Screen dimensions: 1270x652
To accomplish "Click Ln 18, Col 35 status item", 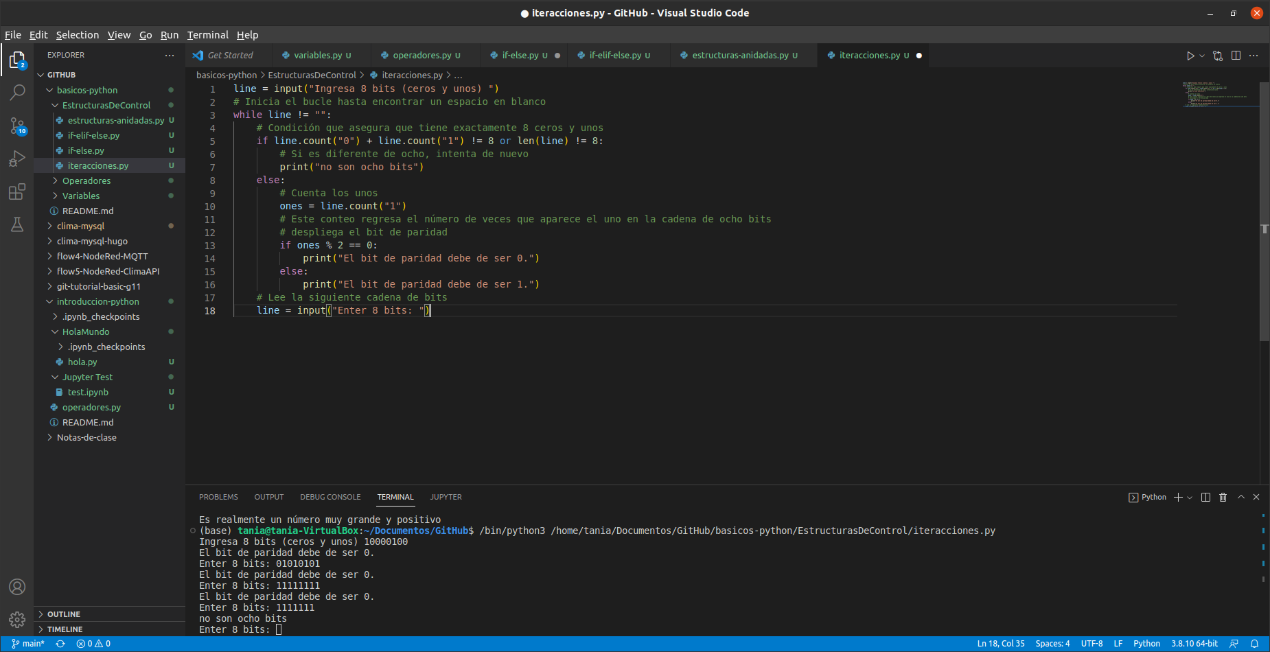I will [1001, 644].
